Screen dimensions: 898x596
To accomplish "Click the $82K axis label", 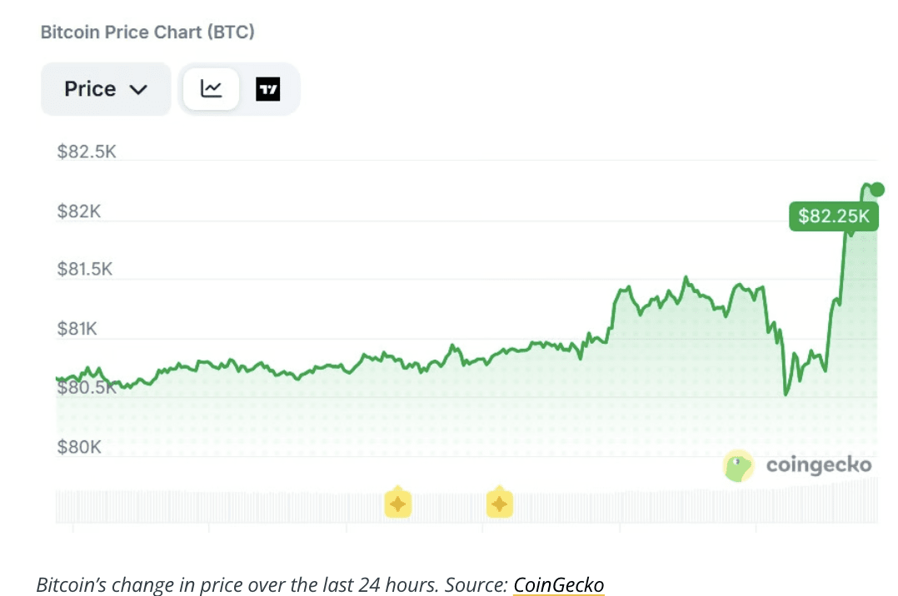I will [79, 211].
